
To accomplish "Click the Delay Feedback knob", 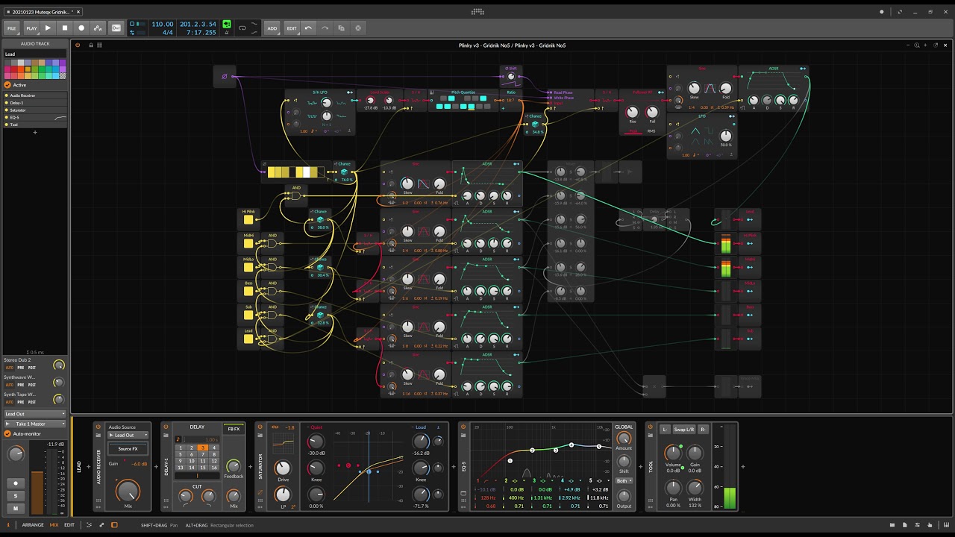I will 234,466.
